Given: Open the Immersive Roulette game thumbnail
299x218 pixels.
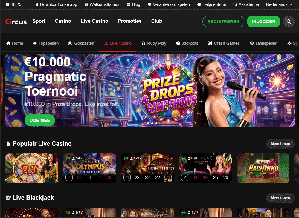Looking at the screenshot, I should [x=205, y=168].
